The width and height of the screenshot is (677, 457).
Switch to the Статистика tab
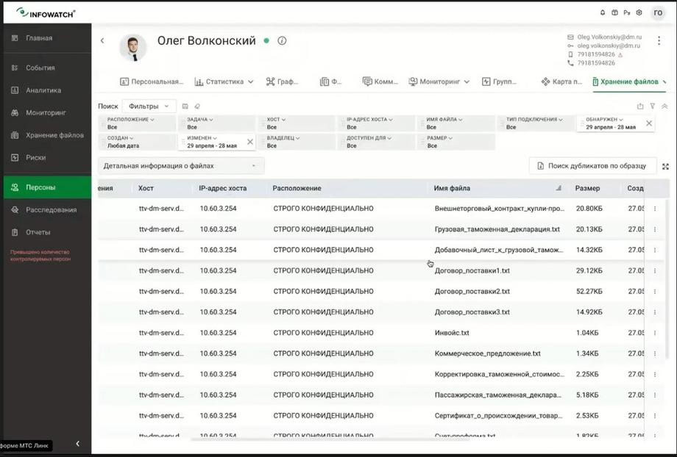tap(224, 82)
